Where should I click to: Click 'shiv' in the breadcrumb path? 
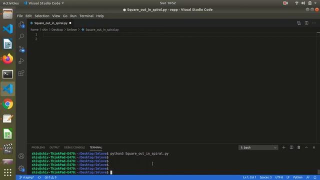click(x=45, y=29)
